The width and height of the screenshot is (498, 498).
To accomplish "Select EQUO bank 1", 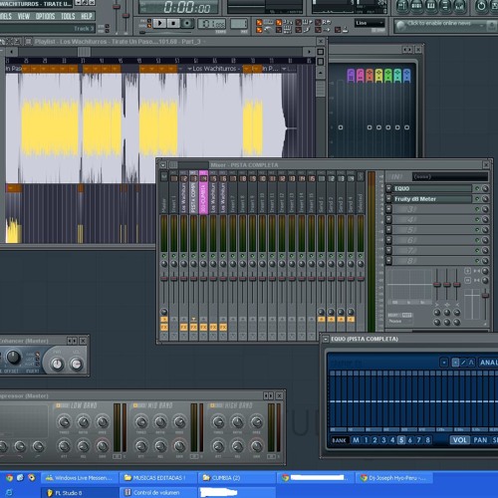I will click(x=366, y=440).
